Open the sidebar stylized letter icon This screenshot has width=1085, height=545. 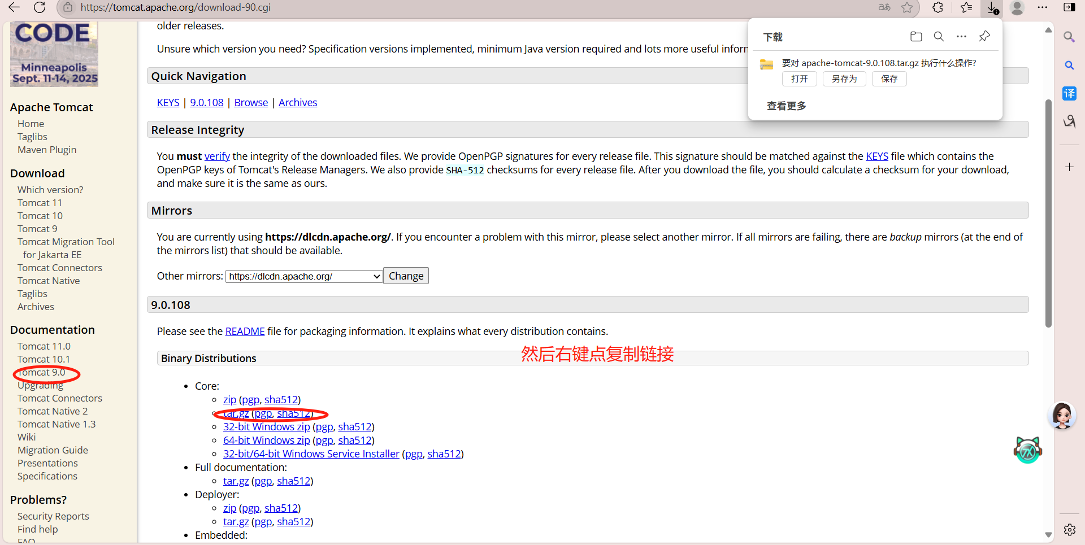[x=1069, y=121]
